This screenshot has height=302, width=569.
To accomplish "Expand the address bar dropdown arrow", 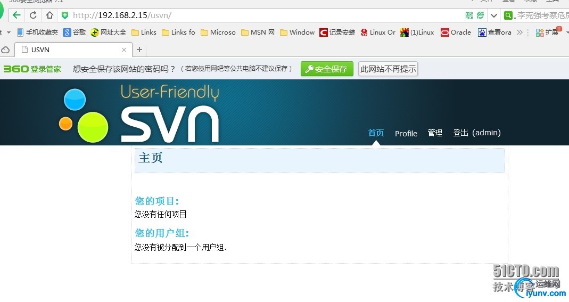I will [x=493, y=15].
